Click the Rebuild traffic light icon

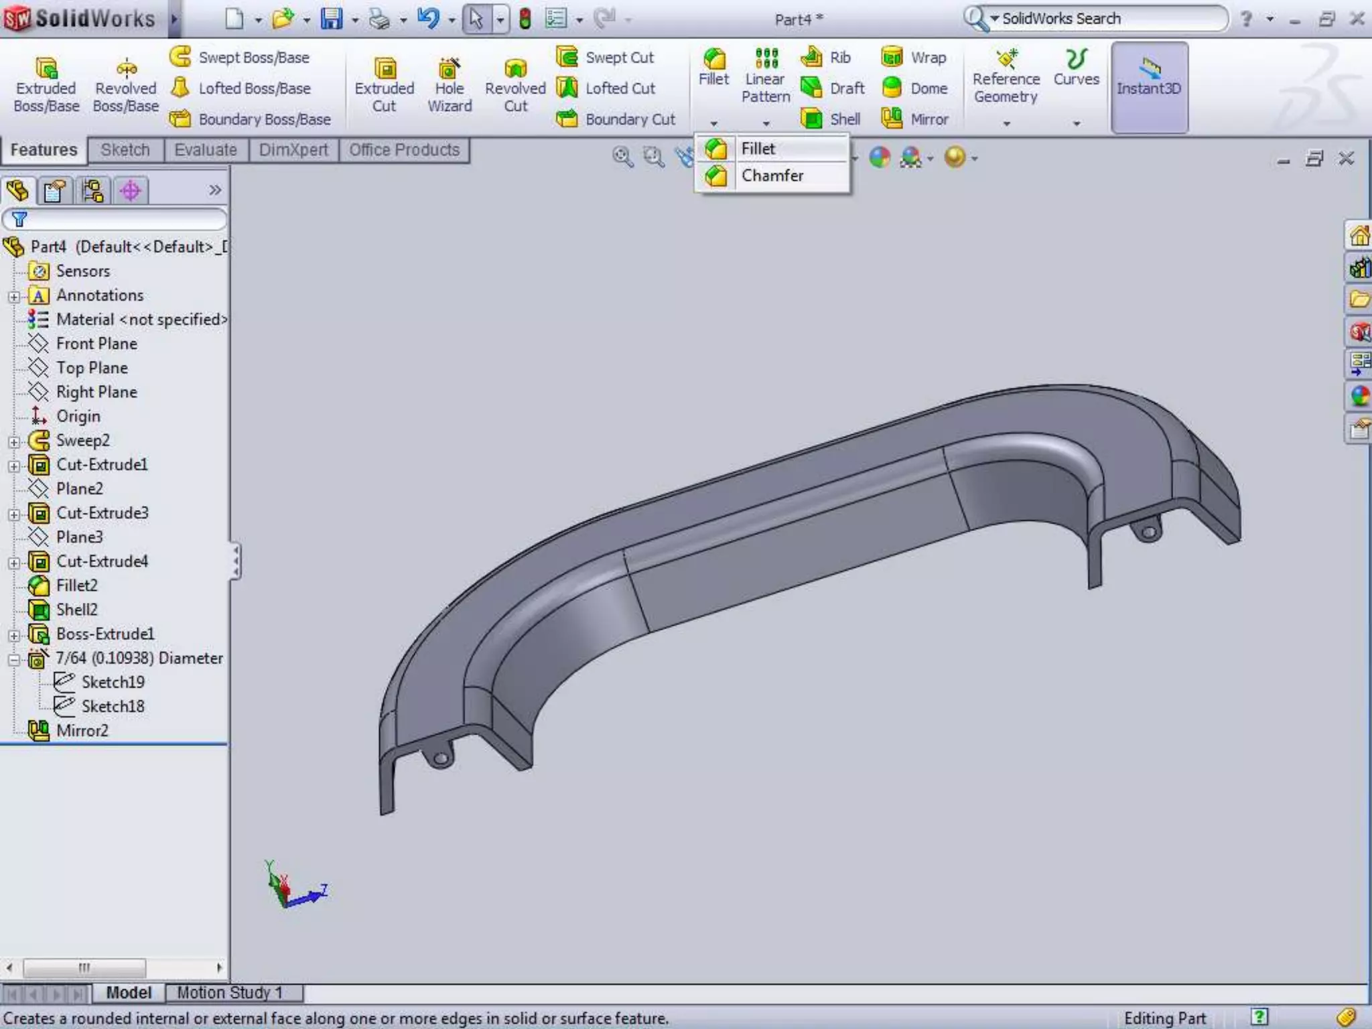[x=525, y=19]
